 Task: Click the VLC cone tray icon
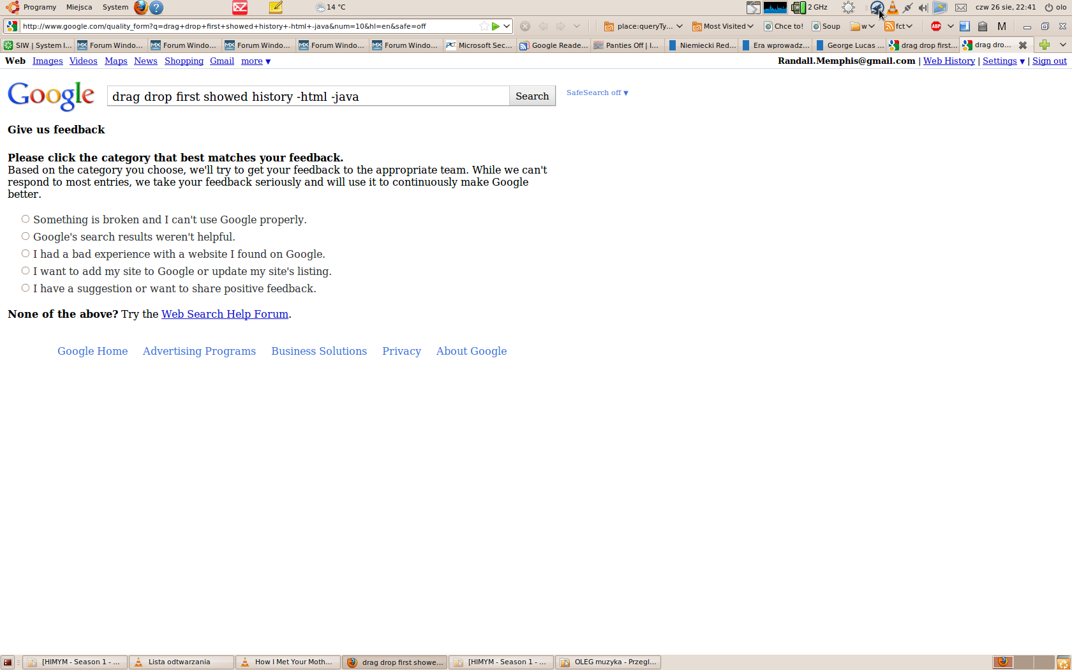pyautogui.click(x=893, y=8)
